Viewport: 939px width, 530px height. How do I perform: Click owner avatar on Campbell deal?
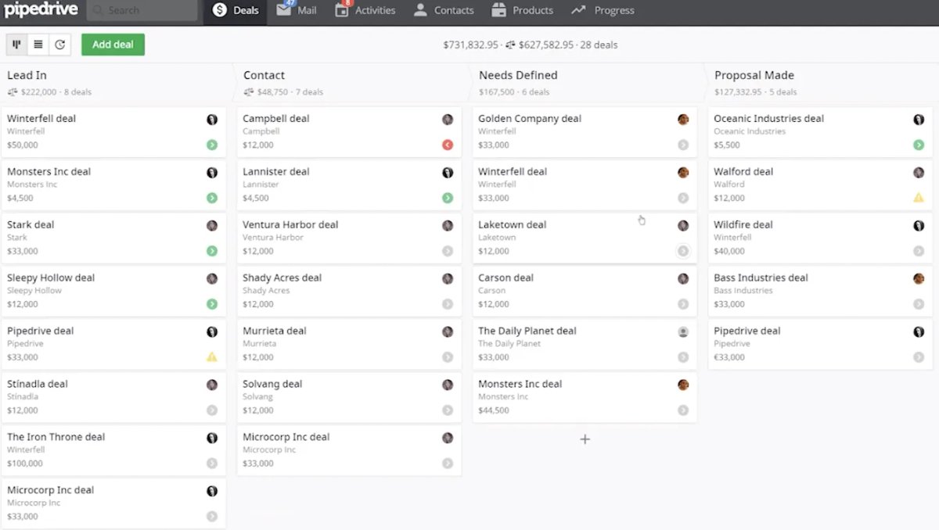point(448,120)
